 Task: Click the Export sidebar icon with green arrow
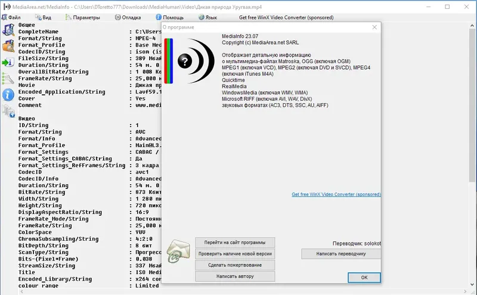tap(8, 63)
